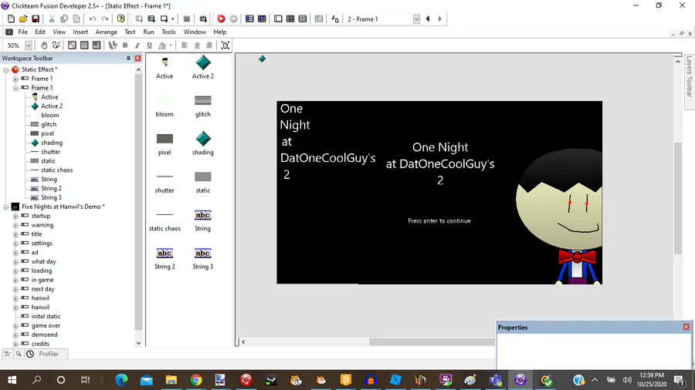Screen dimensions: 695x390
Task: Pin the Workspace Toolbar panel
Action: coord(128,59)
